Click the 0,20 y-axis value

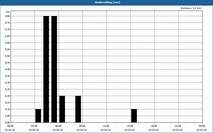[x=7, y=96]
